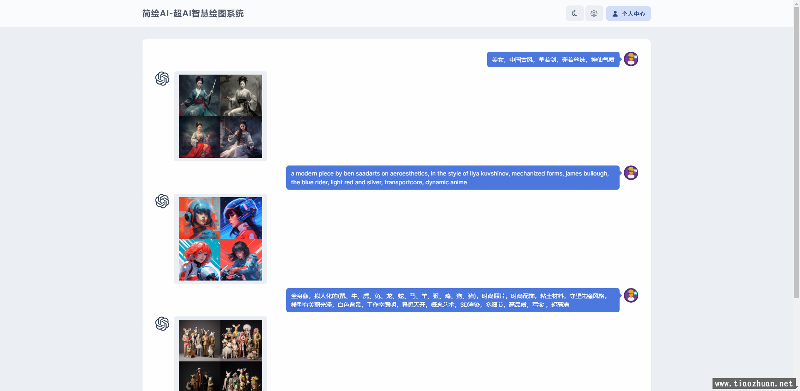Click AI logo beside Chinese beauty images
800x391 pixels.
pyautogui.click(x=162, y=78)
